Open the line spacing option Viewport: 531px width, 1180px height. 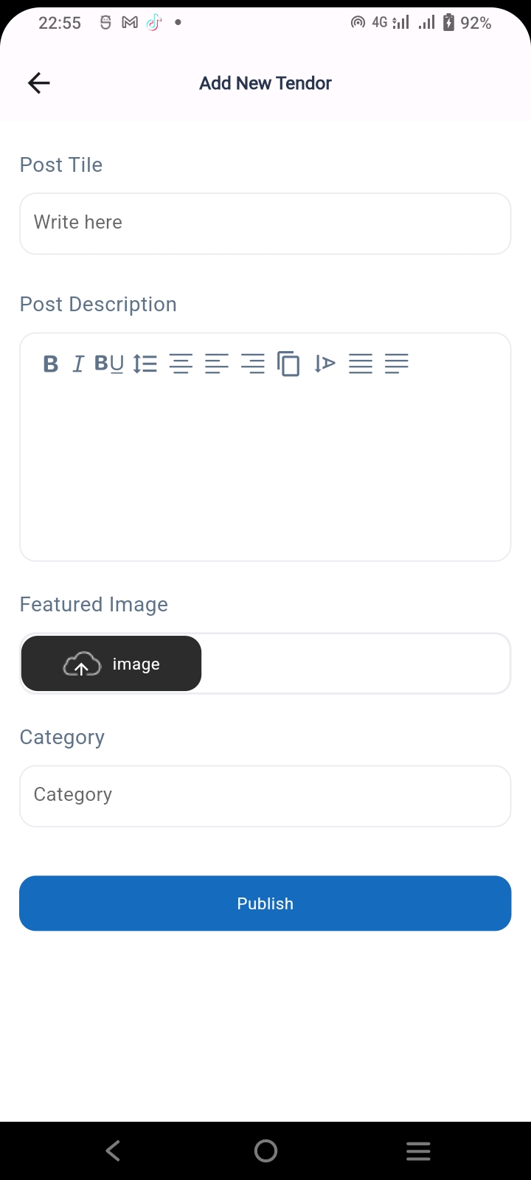point(145,364)
